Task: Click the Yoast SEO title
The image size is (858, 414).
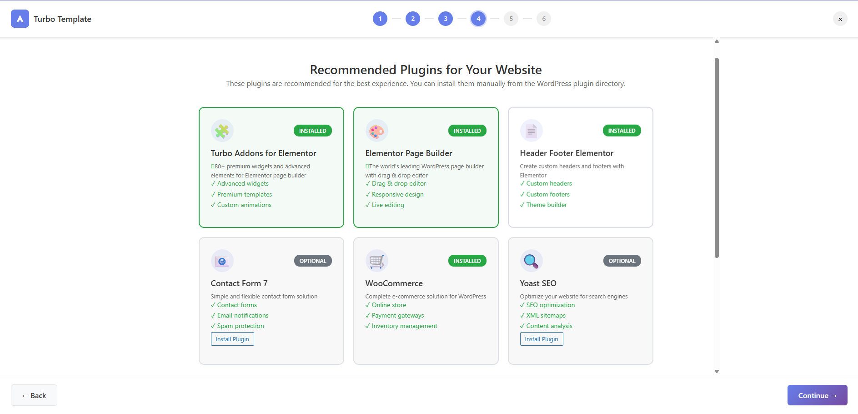Action: (538, 283)
